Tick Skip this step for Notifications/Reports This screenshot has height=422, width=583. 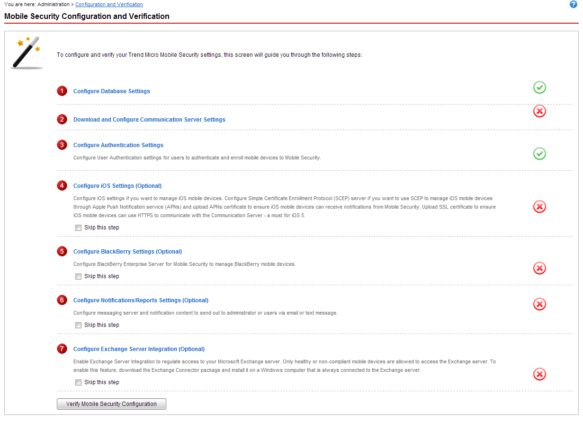point(79,325)
